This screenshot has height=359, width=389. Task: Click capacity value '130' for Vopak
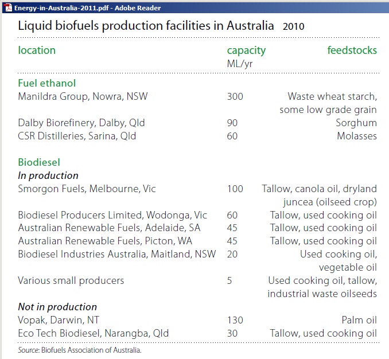coord(235,320)
